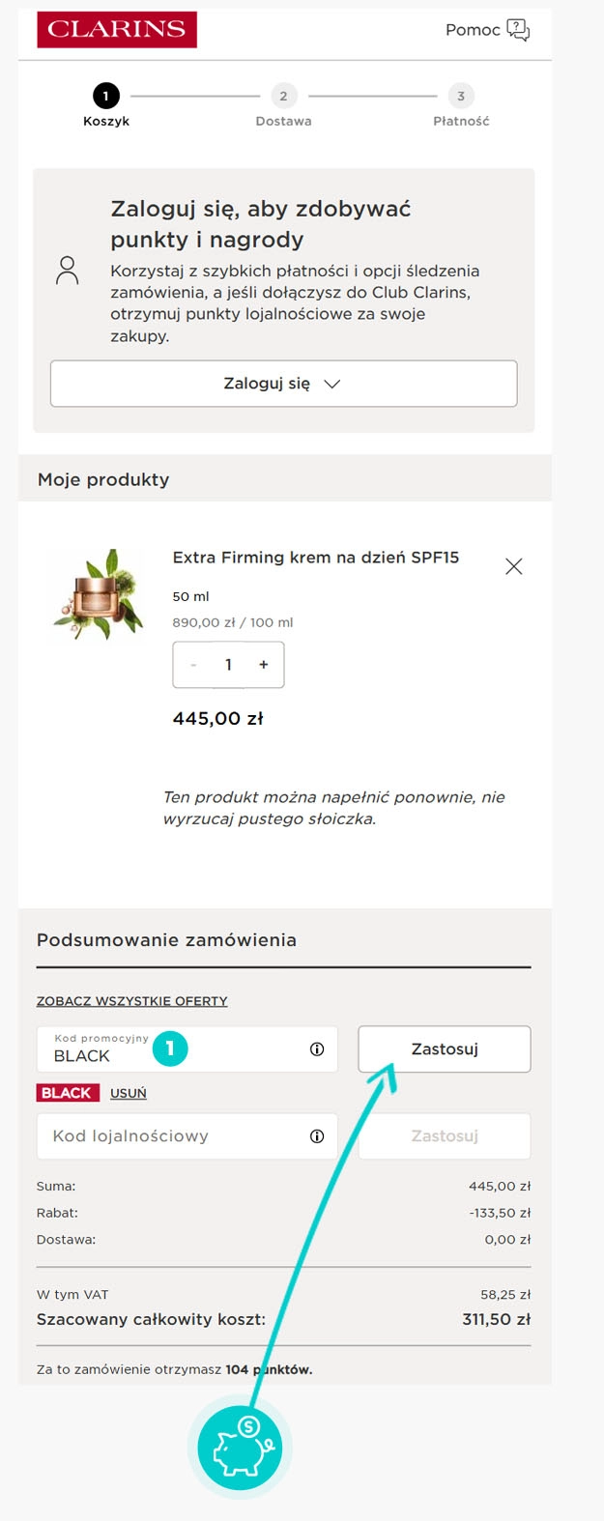Remove Extra Firming product with X
The image size is (604, 1521).
coord(514,566)
